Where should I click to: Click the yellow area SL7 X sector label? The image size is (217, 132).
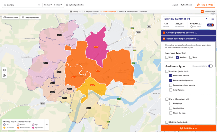(x=92, y=85)
